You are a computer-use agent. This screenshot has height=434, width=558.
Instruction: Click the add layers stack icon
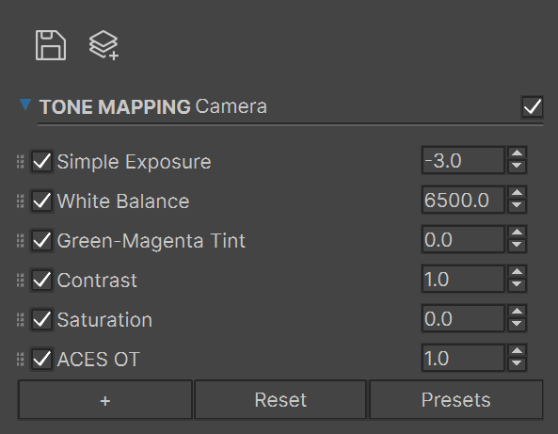(x=104, y=45)
